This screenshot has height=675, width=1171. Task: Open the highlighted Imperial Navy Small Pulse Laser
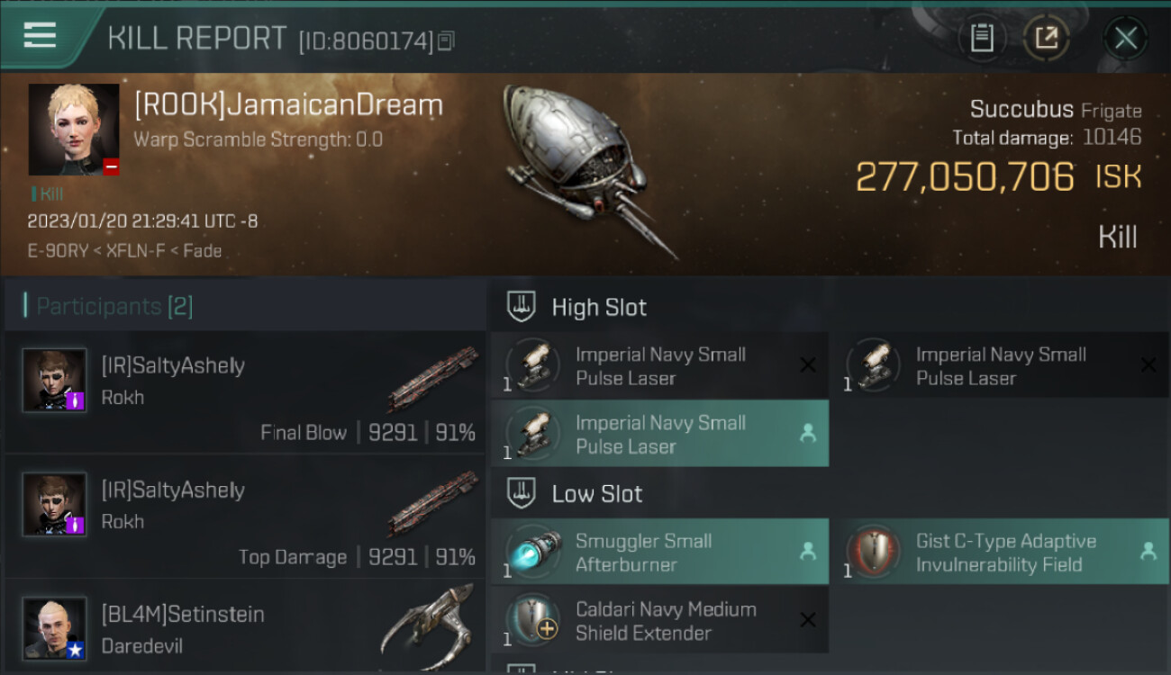click(x=659, y=433)
